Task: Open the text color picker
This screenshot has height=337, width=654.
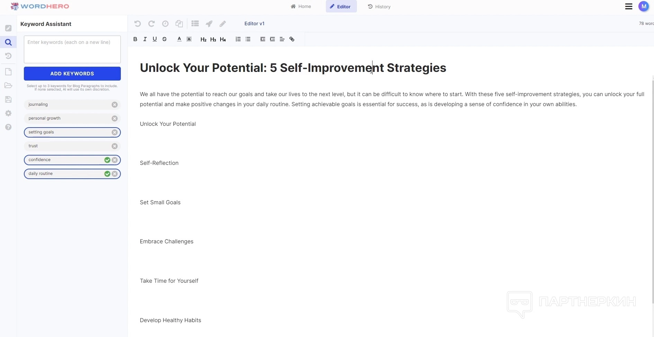Action: (179, 39)
